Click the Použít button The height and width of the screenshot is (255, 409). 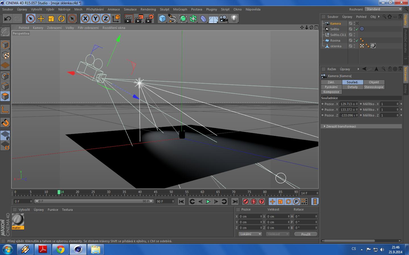(306, 234)
